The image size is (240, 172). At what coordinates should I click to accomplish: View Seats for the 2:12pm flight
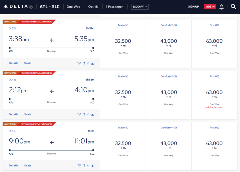28,114
